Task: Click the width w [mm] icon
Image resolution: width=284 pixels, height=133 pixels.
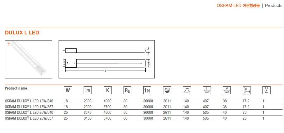Action: click(227, 90)
